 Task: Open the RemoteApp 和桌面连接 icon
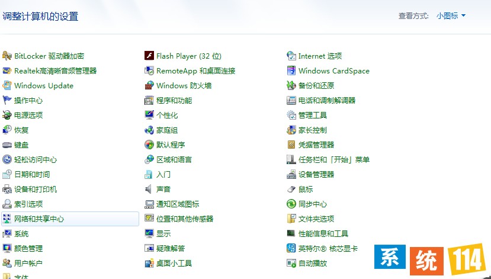point(149,70)
